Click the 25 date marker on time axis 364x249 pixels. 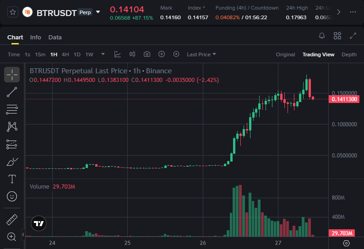(x=127, y=243)
